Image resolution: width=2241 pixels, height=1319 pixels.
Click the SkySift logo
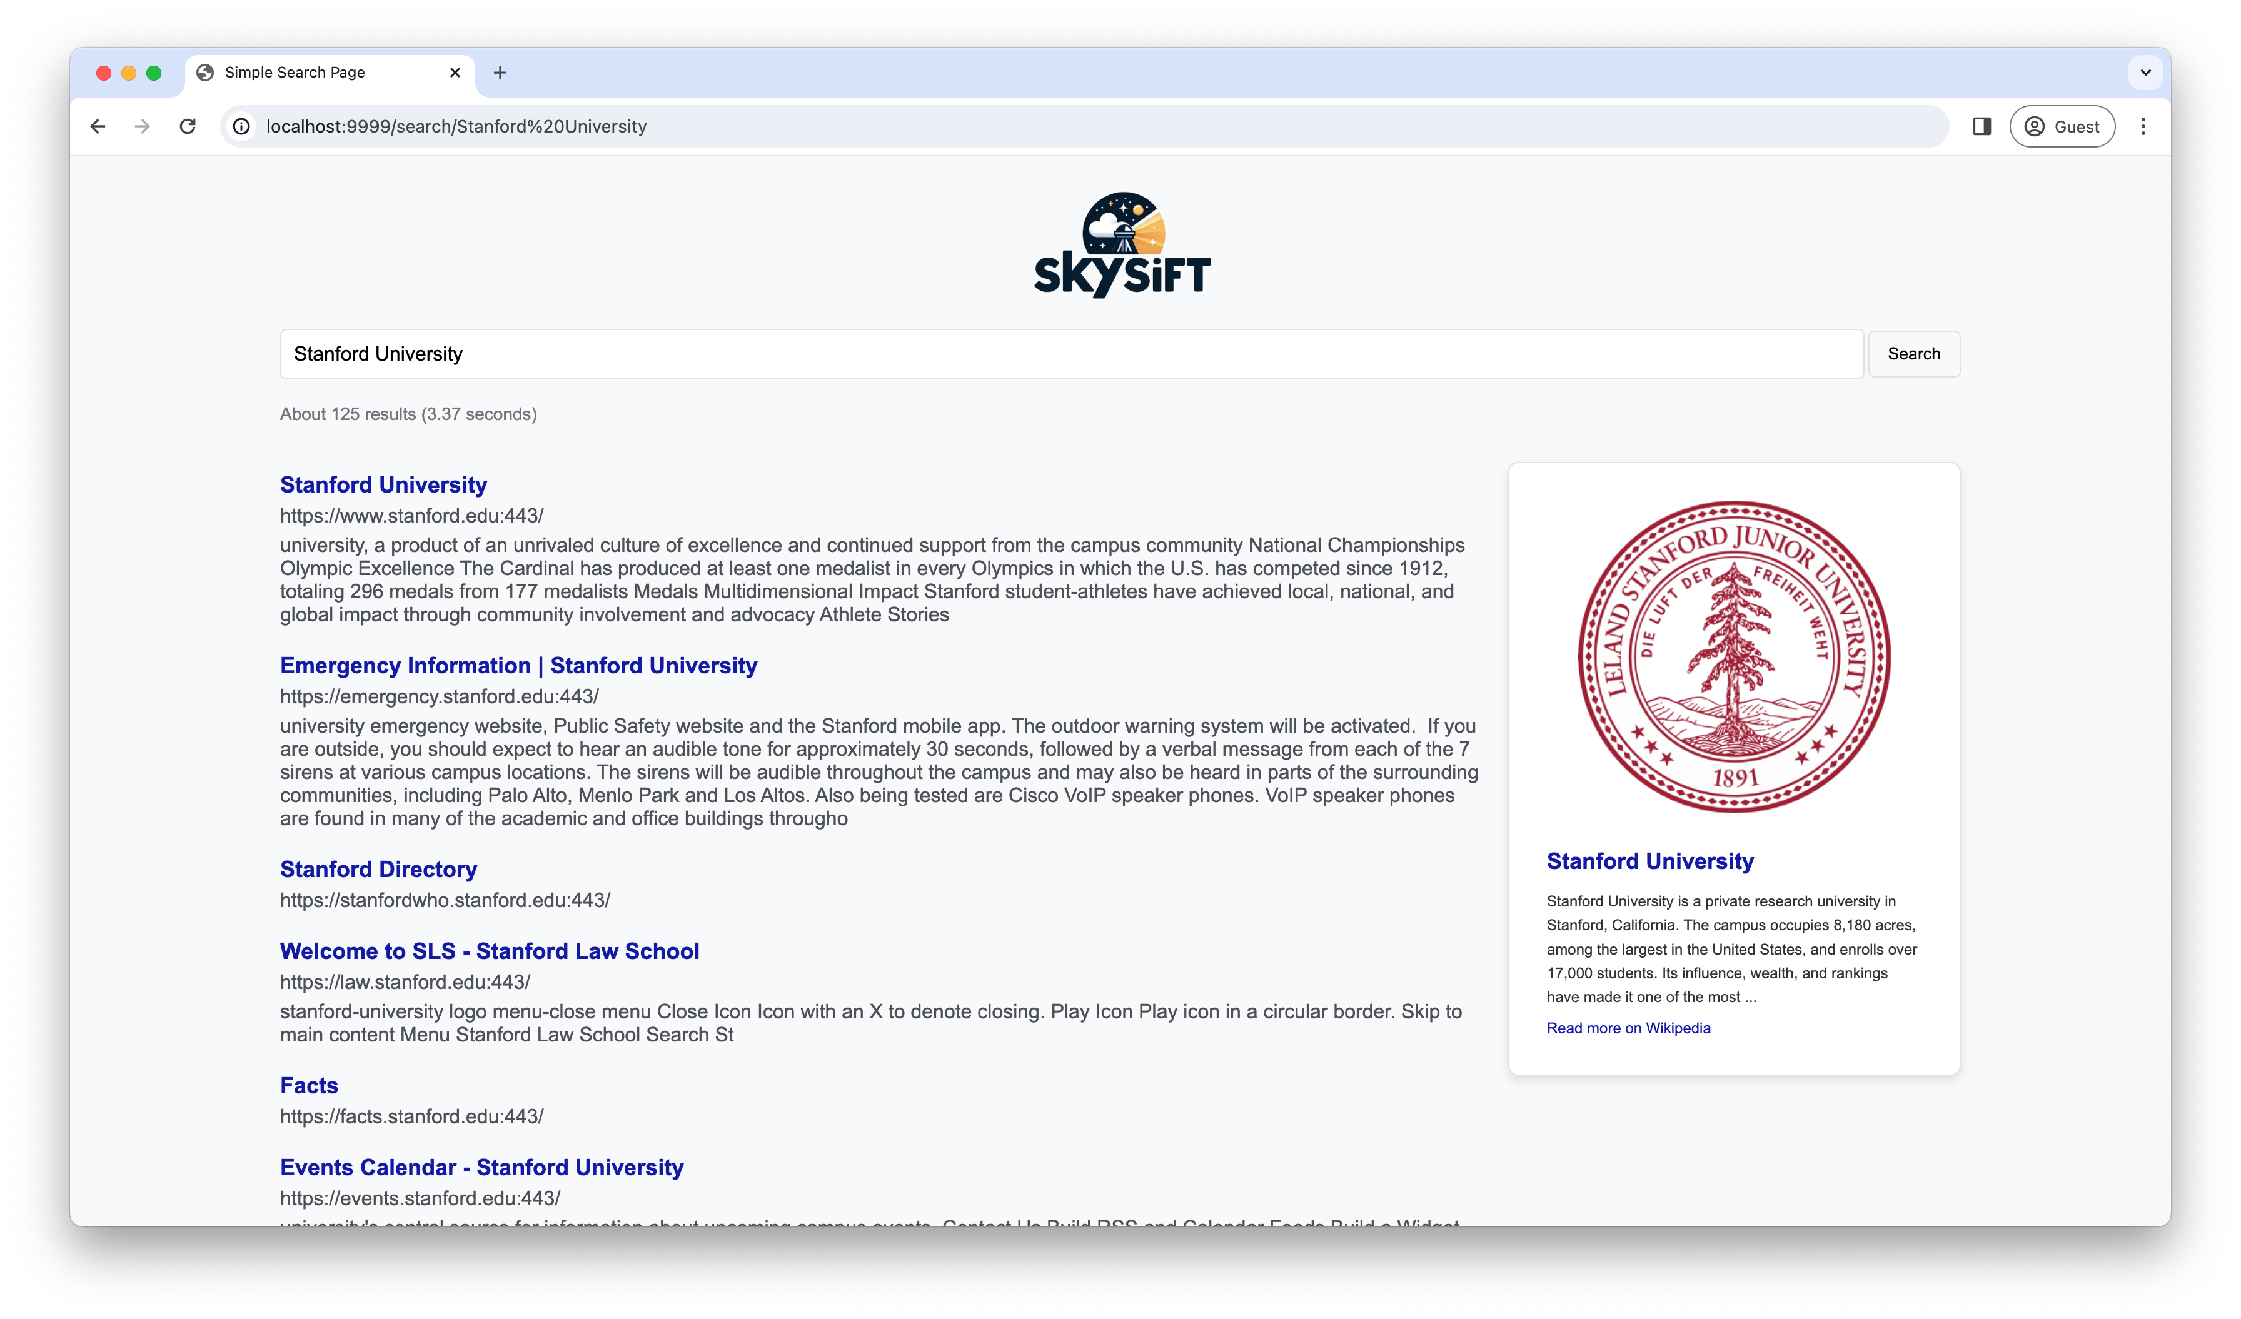1121,244
